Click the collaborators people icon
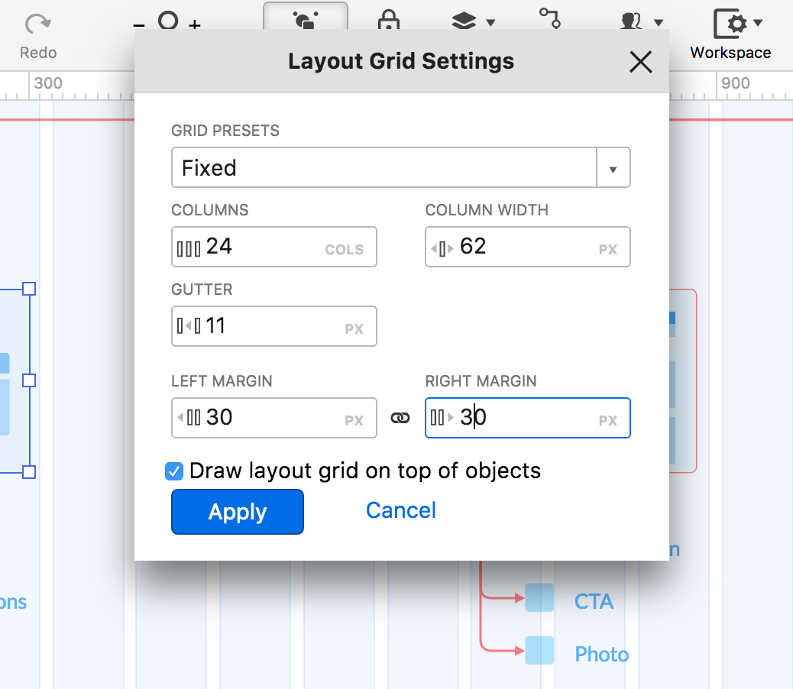This screenshot has height=689, width=793. click(632, 21)
